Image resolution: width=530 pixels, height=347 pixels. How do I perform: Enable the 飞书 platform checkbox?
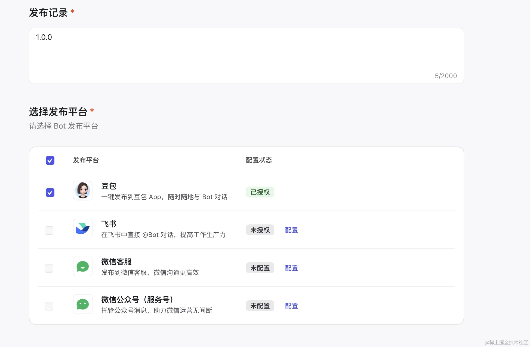[49, 230]
